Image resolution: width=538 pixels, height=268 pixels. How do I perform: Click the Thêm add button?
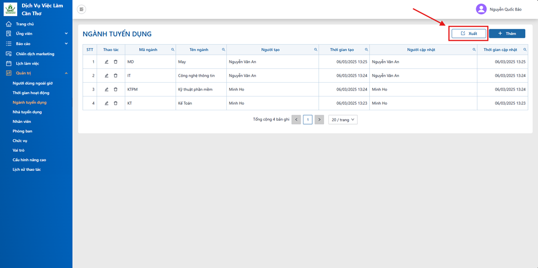coord(507,33)
